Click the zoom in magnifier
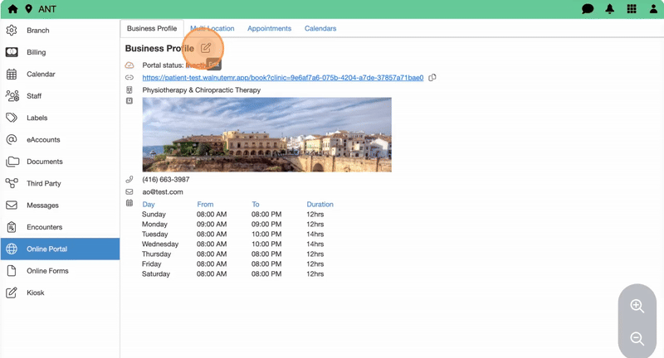 click(637, 306)
